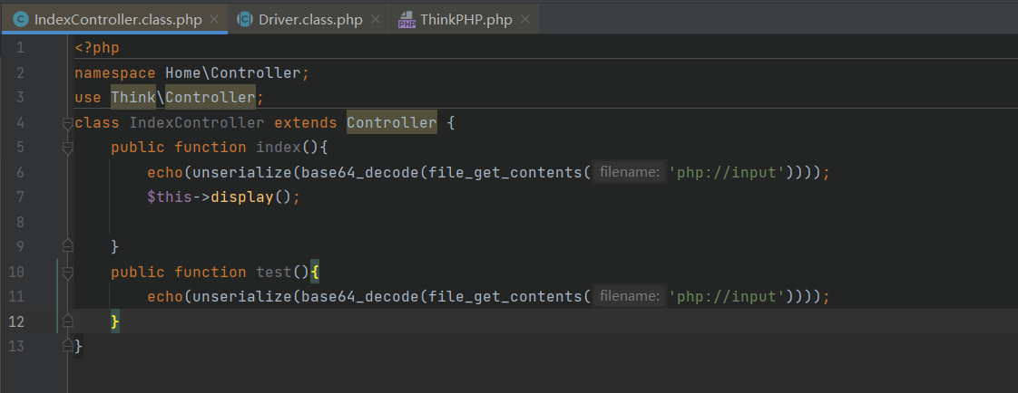Click the display method call
Viewport: 1018px width, 393px height.
click(x=241, y=196)
